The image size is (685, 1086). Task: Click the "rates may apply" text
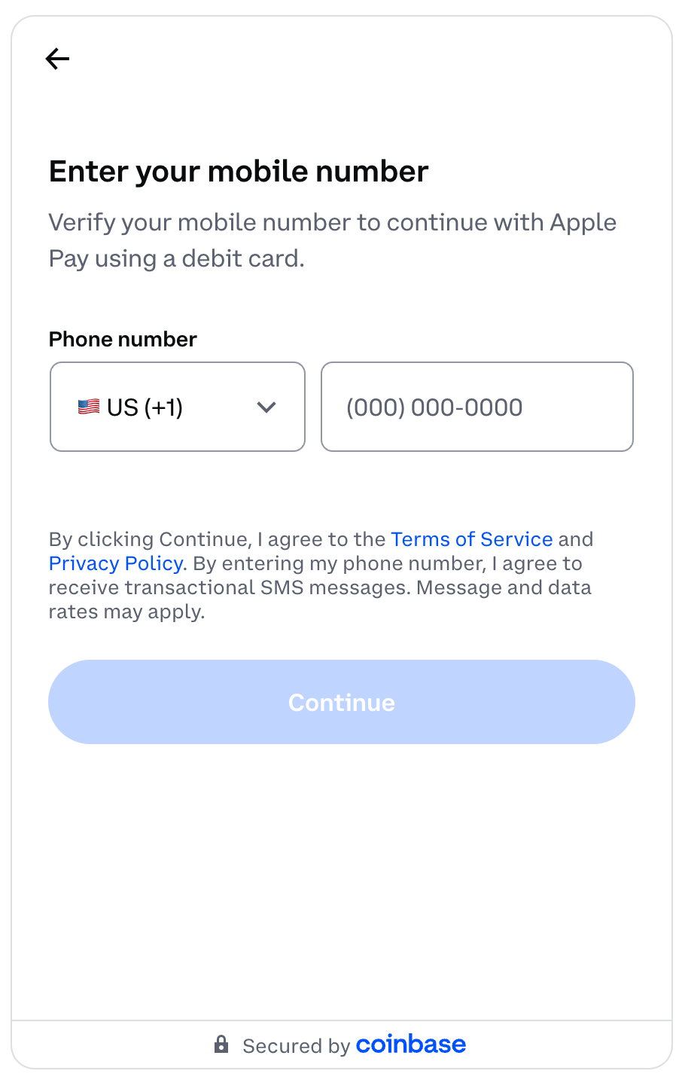[126, 612]
